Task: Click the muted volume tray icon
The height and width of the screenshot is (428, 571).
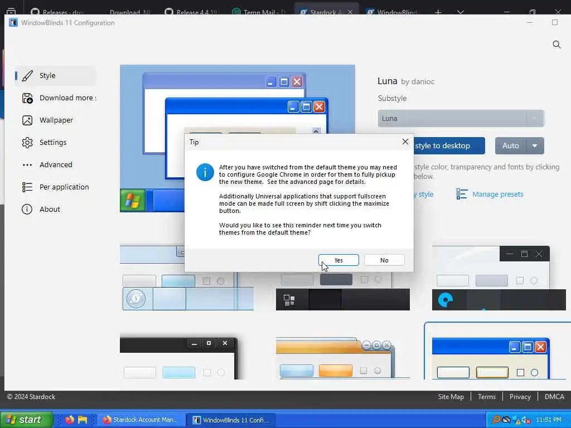Action: (526, 420)
